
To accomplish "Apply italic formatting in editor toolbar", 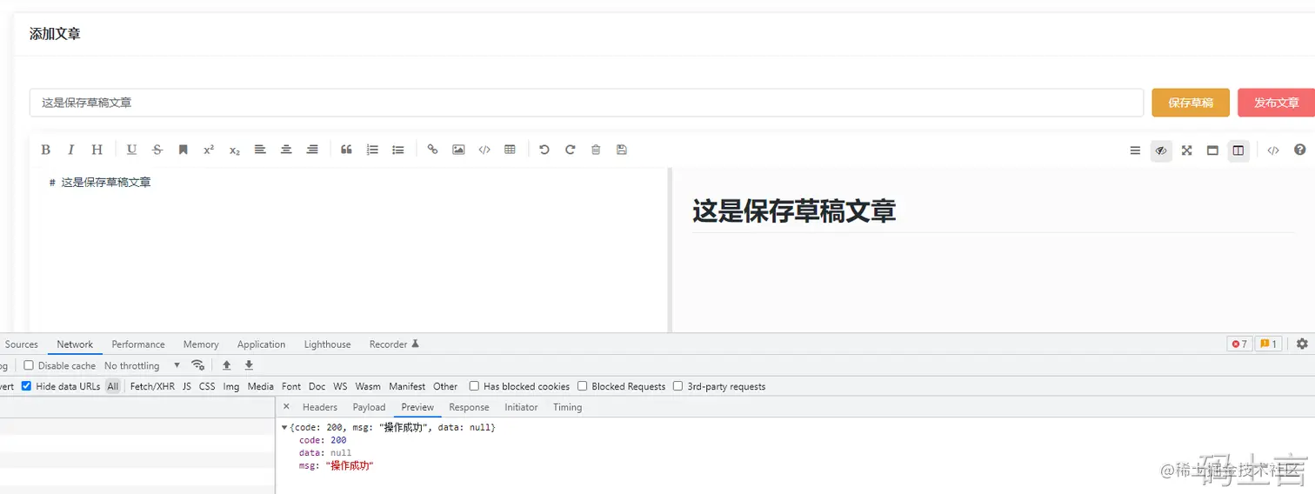I will click(x=71, y=150).
